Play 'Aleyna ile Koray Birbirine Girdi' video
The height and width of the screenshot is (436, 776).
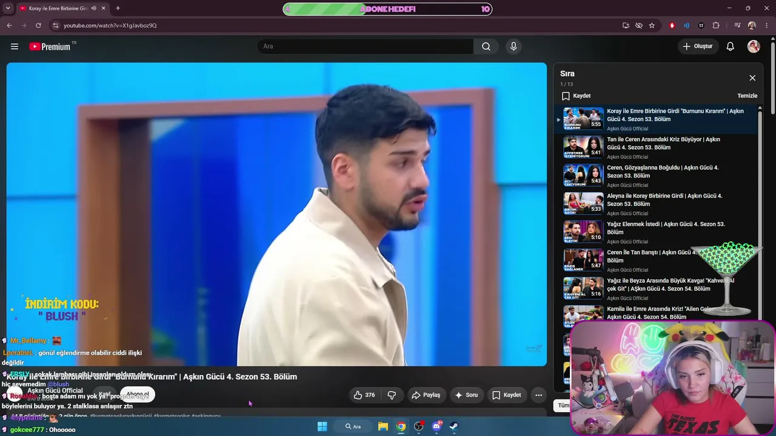(657, 204)
